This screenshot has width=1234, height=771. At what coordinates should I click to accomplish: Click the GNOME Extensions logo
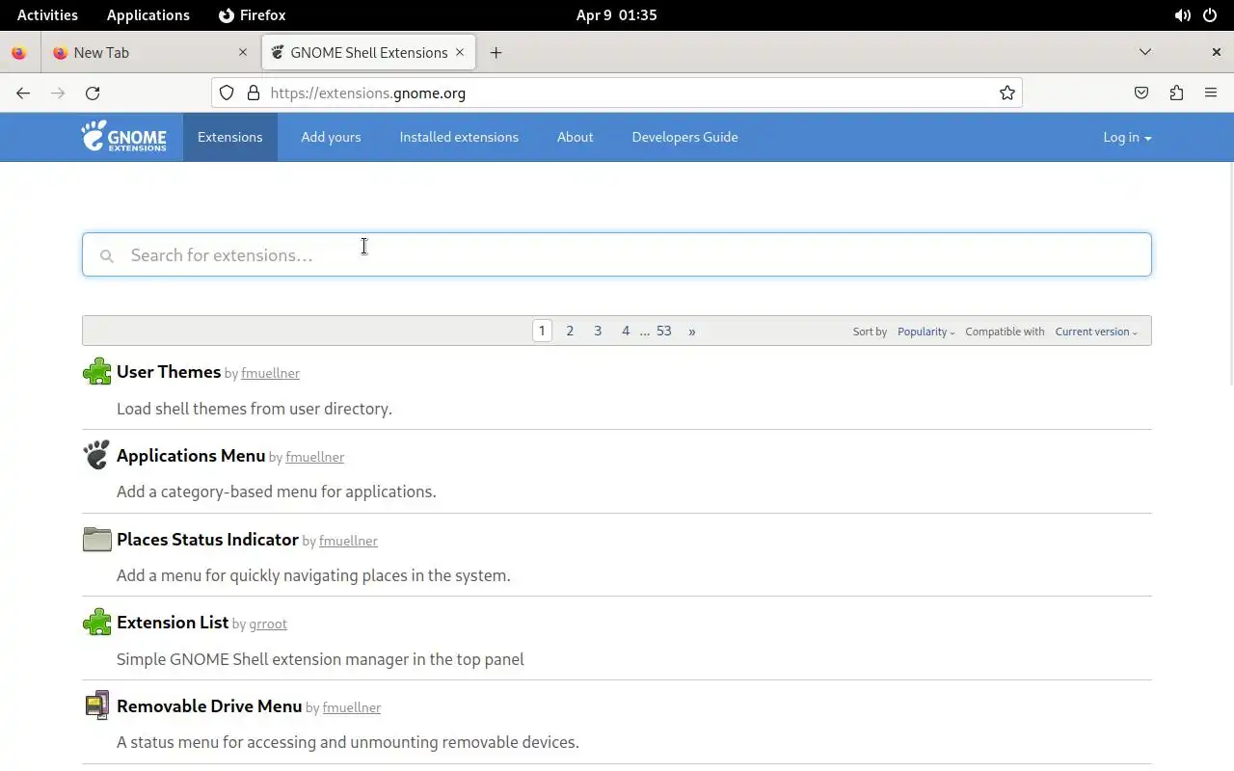(x=123, y=137)
